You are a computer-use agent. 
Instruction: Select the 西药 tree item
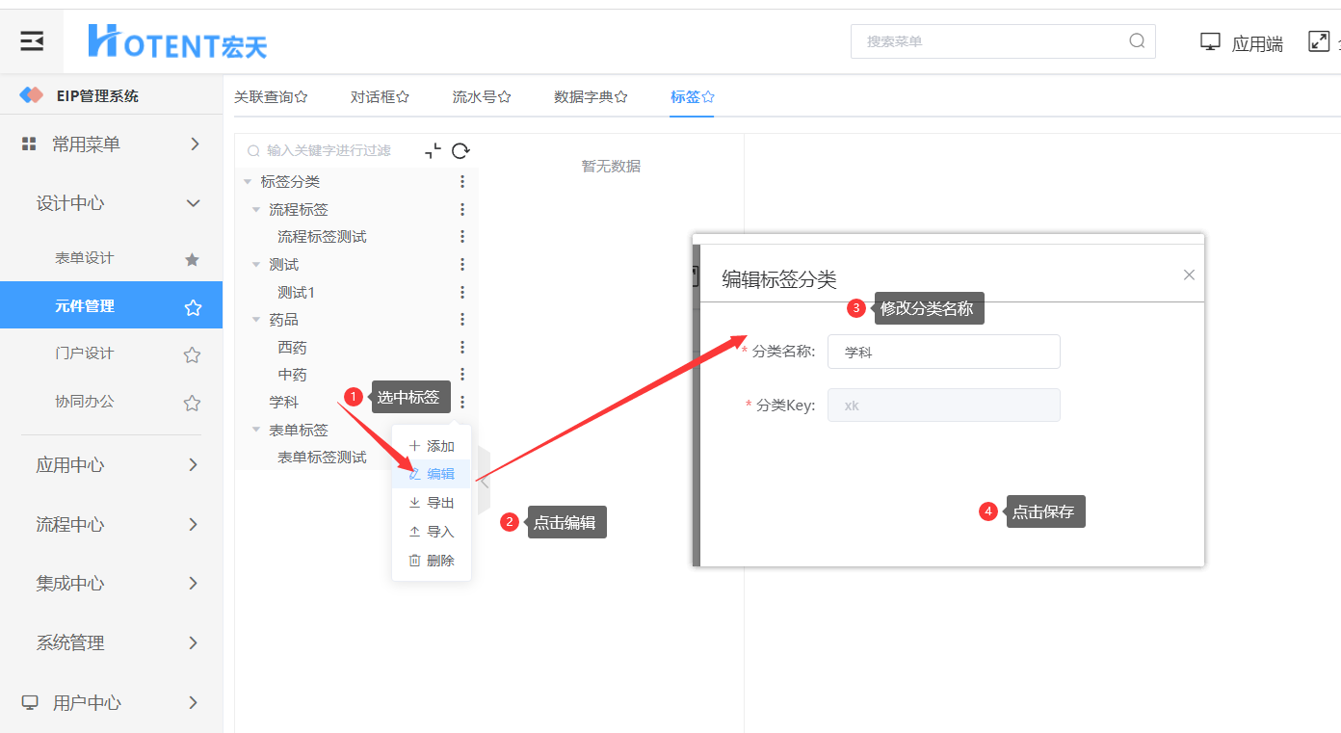tap(293, 347)
